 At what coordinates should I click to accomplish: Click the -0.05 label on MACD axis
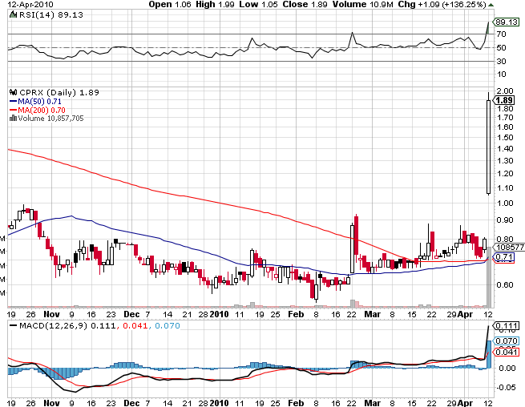coord(506,388)
